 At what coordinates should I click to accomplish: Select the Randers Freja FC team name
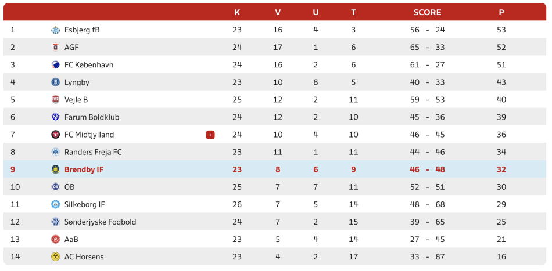coord(93,152)
